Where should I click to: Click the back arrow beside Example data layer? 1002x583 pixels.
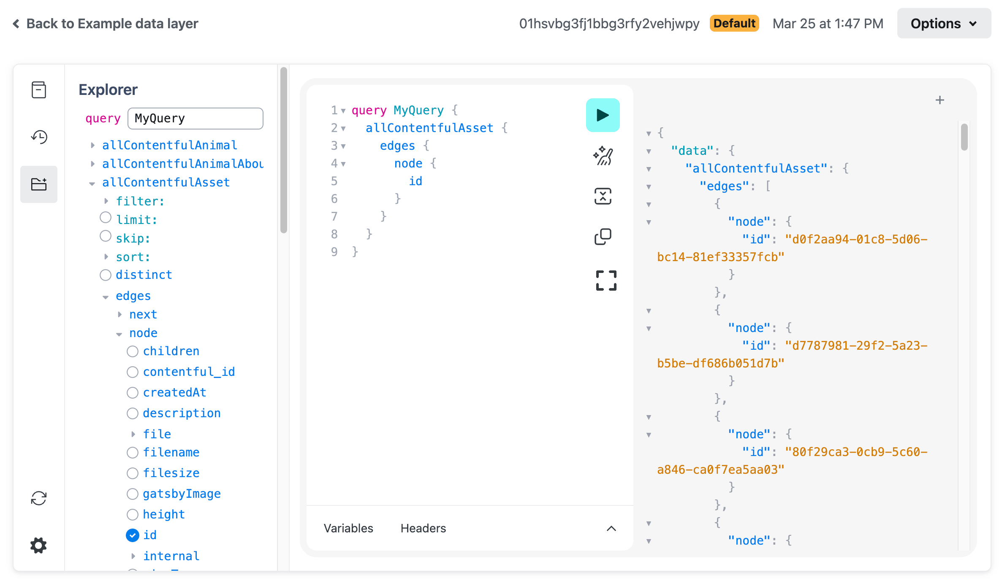point(16,24)
